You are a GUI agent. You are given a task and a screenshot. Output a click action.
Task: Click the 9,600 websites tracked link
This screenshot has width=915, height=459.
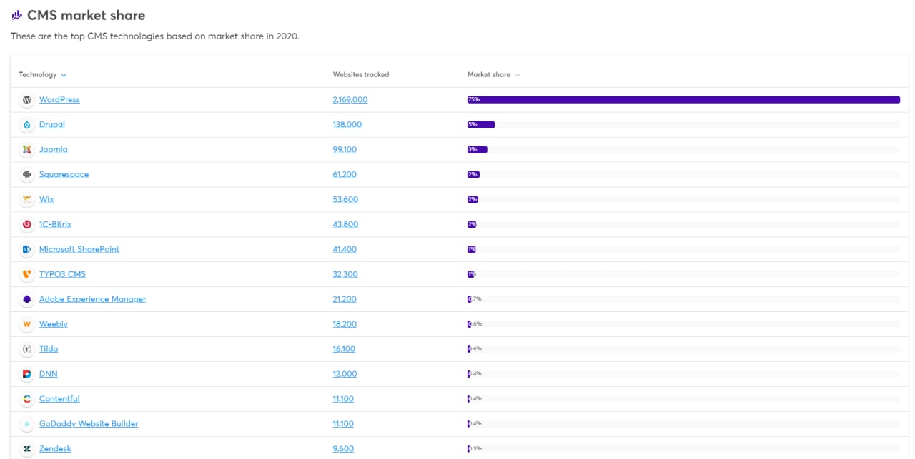tap(343, 450)
